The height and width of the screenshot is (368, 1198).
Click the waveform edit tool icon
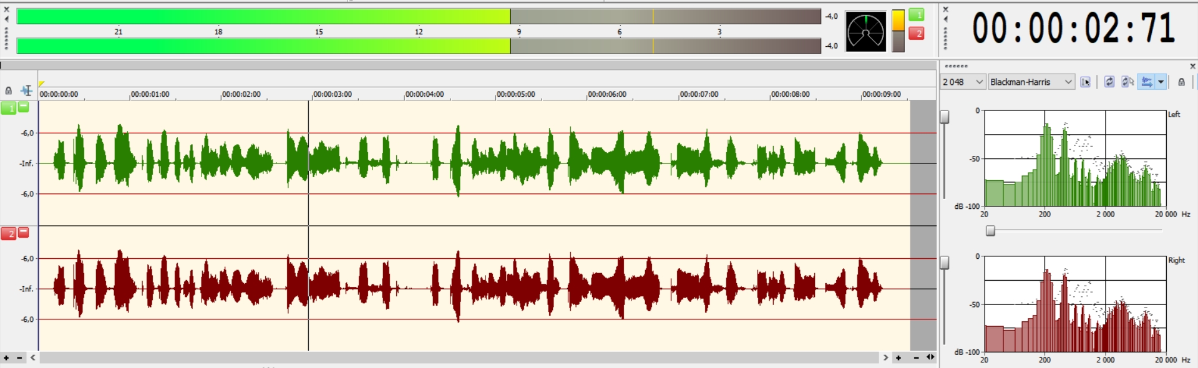click(26, 90)
